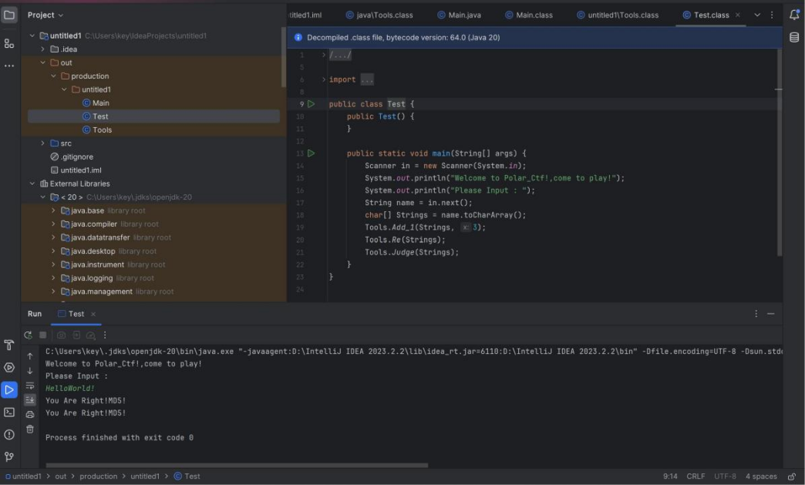This screenshot has width=805, height=485.
Task: Open the Terminal tool window
Action: (x=9, y=412)
